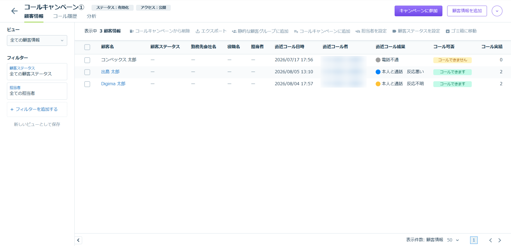Click the キャンペーンに参加 button
511x246 pixels.
(x=418, y=11)
